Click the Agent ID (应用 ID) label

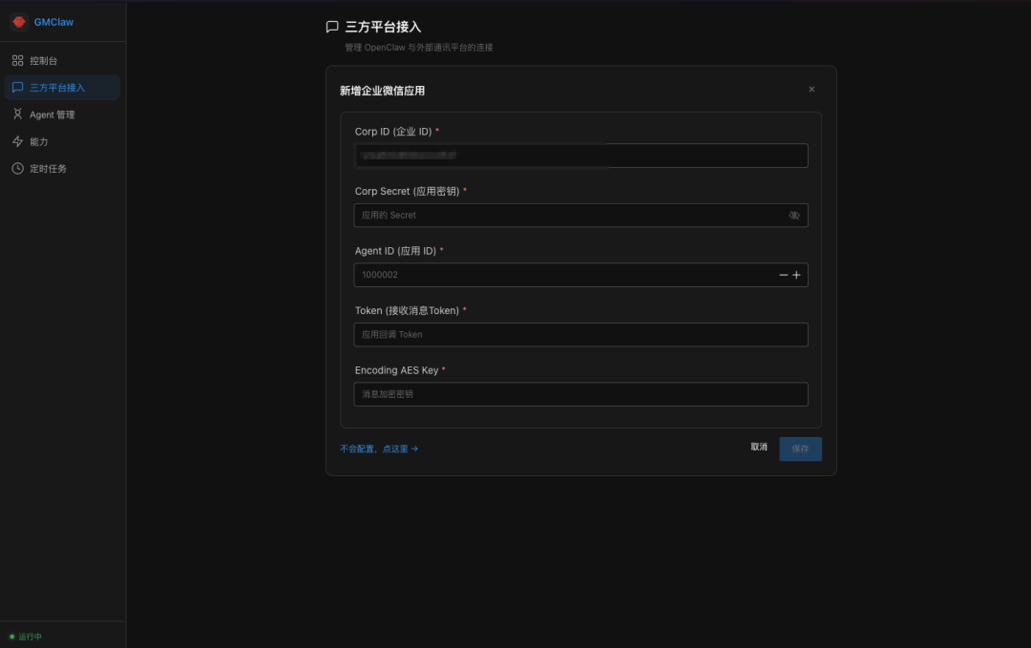click(396, 251)
